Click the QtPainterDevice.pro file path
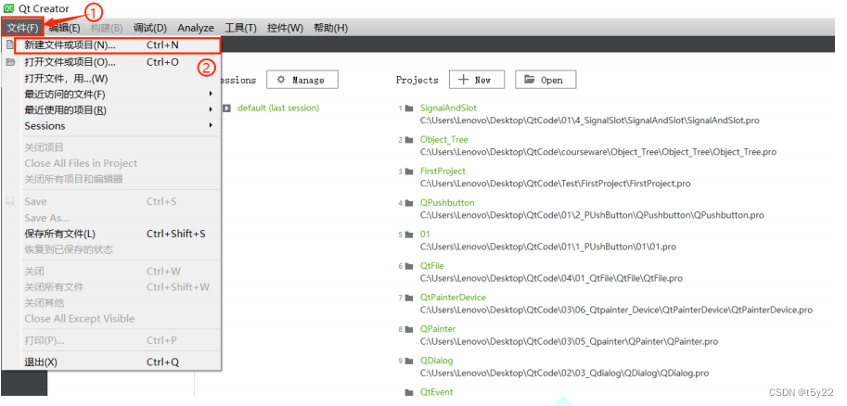Viewport: 847px width, 406px height. [616, 310]
